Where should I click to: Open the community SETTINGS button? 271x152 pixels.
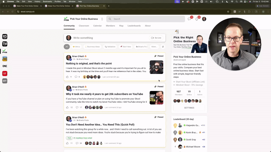[189, 108]
